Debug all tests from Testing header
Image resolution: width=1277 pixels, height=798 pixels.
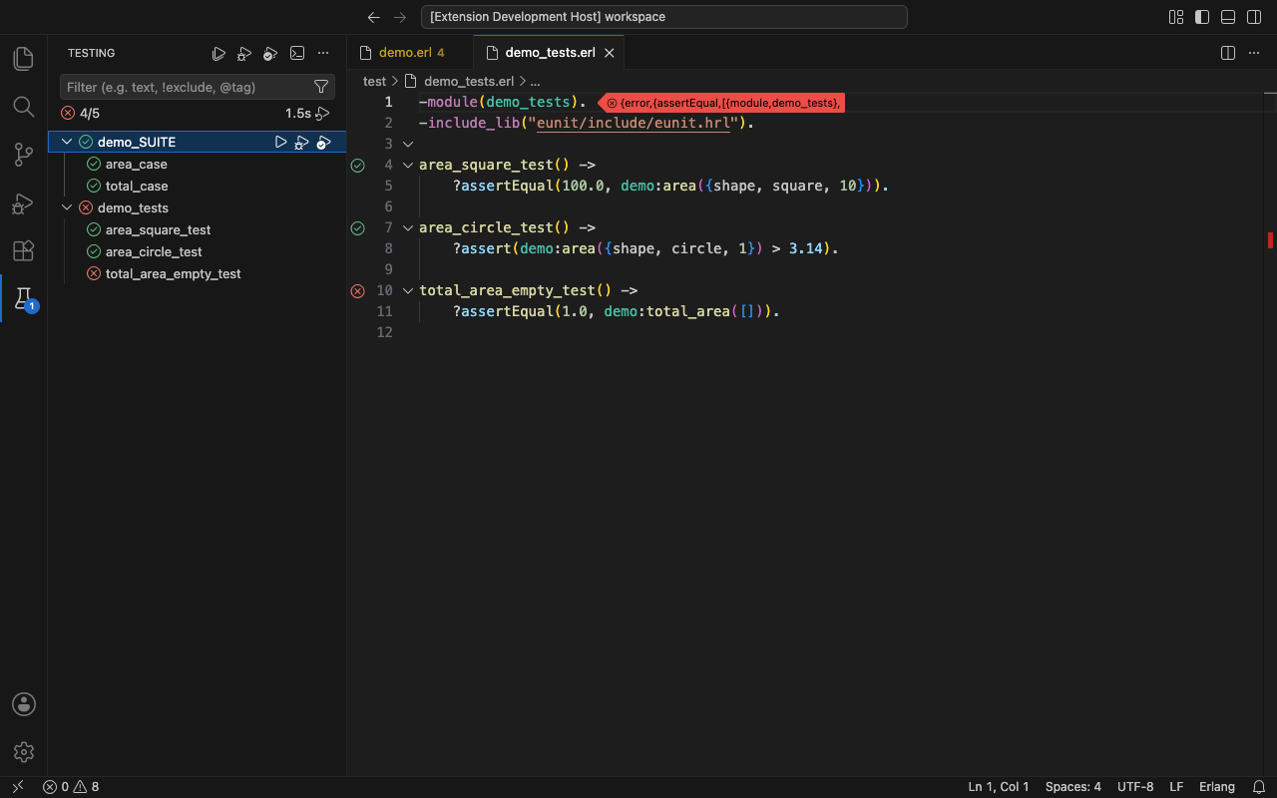coord(244,54)
